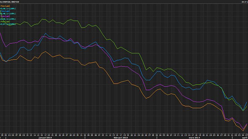Click the blue Price (Last) legend label
Screen dimensions: 248x139
[5, 12]
